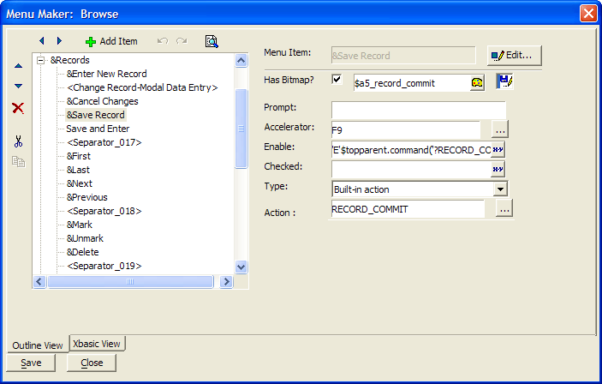This screenshot has height=384, width=602.
Task: Select &Enter New Record in the tree
Action: coord(106,74)
